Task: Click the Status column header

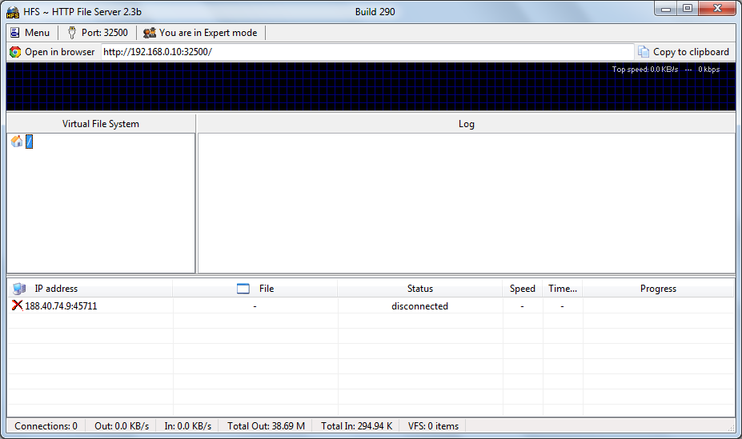Action: [420, 288]
